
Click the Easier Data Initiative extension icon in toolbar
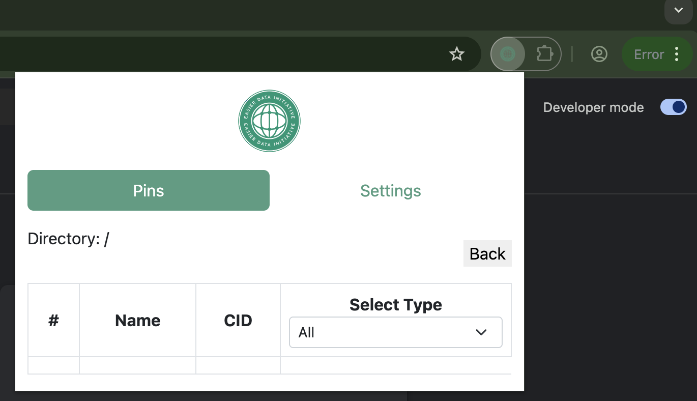point(508,54)
